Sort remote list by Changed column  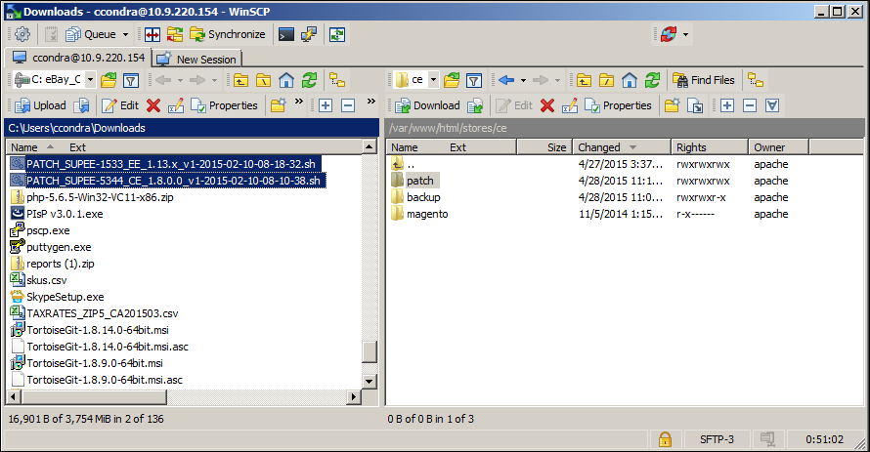tap(622, 147)
